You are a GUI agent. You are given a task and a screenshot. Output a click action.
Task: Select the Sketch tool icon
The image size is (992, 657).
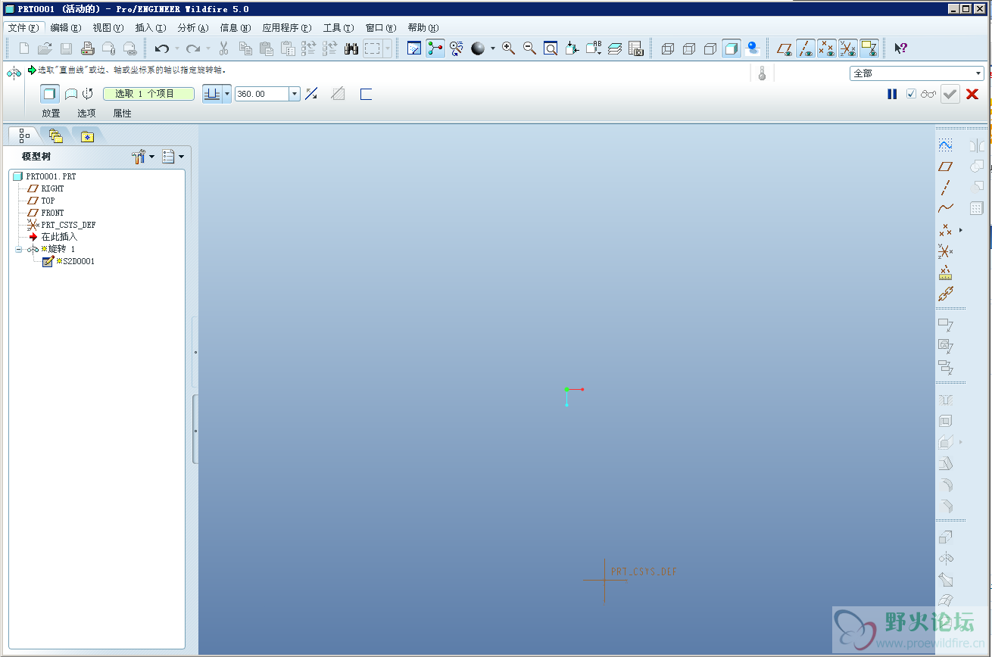click(945, 145)
